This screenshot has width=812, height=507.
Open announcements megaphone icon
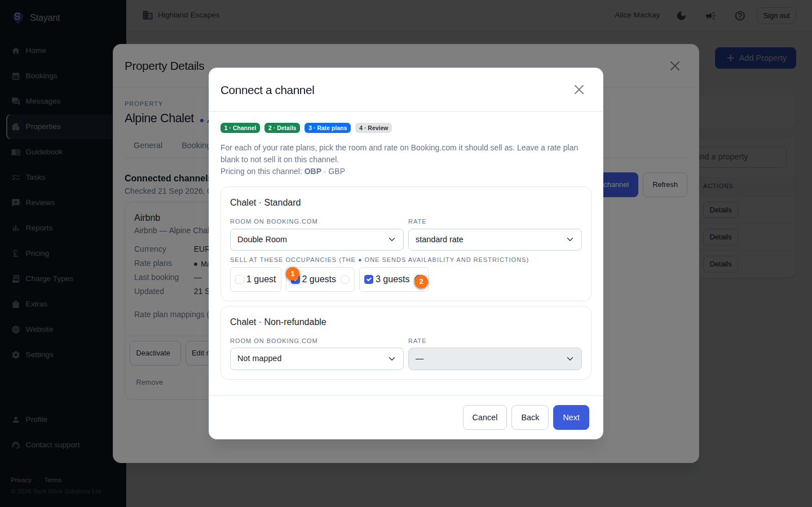(710, 16)
